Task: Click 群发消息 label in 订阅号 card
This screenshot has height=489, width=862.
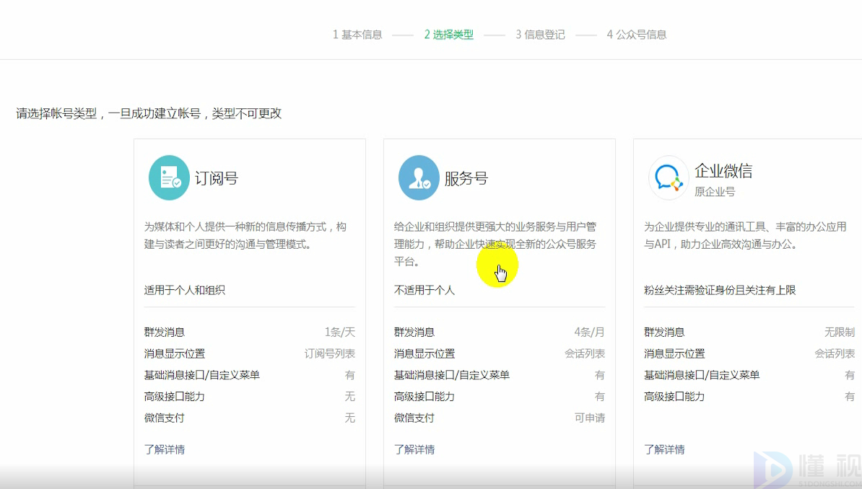Action: (165, 332)
